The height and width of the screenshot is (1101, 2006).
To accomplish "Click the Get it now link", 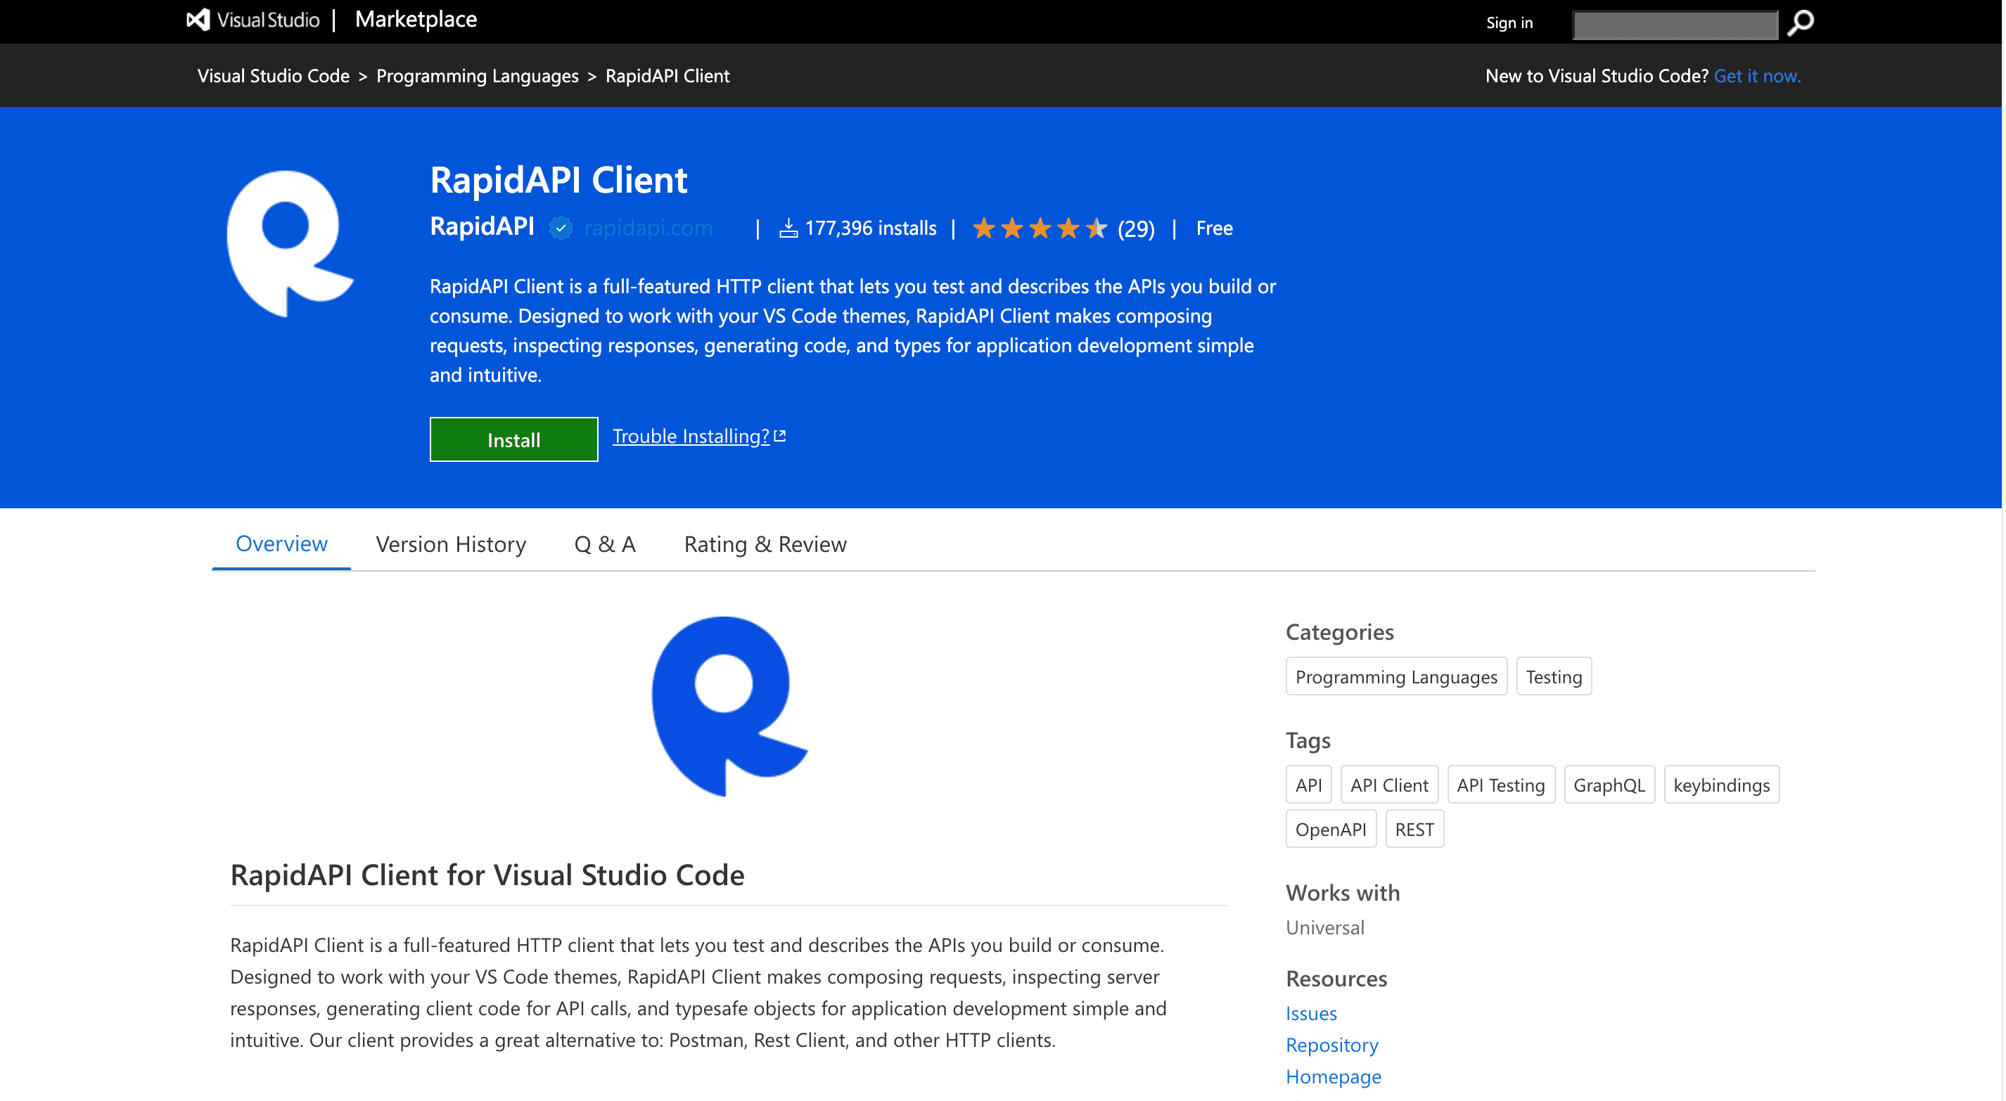I will coord(1757,75).
